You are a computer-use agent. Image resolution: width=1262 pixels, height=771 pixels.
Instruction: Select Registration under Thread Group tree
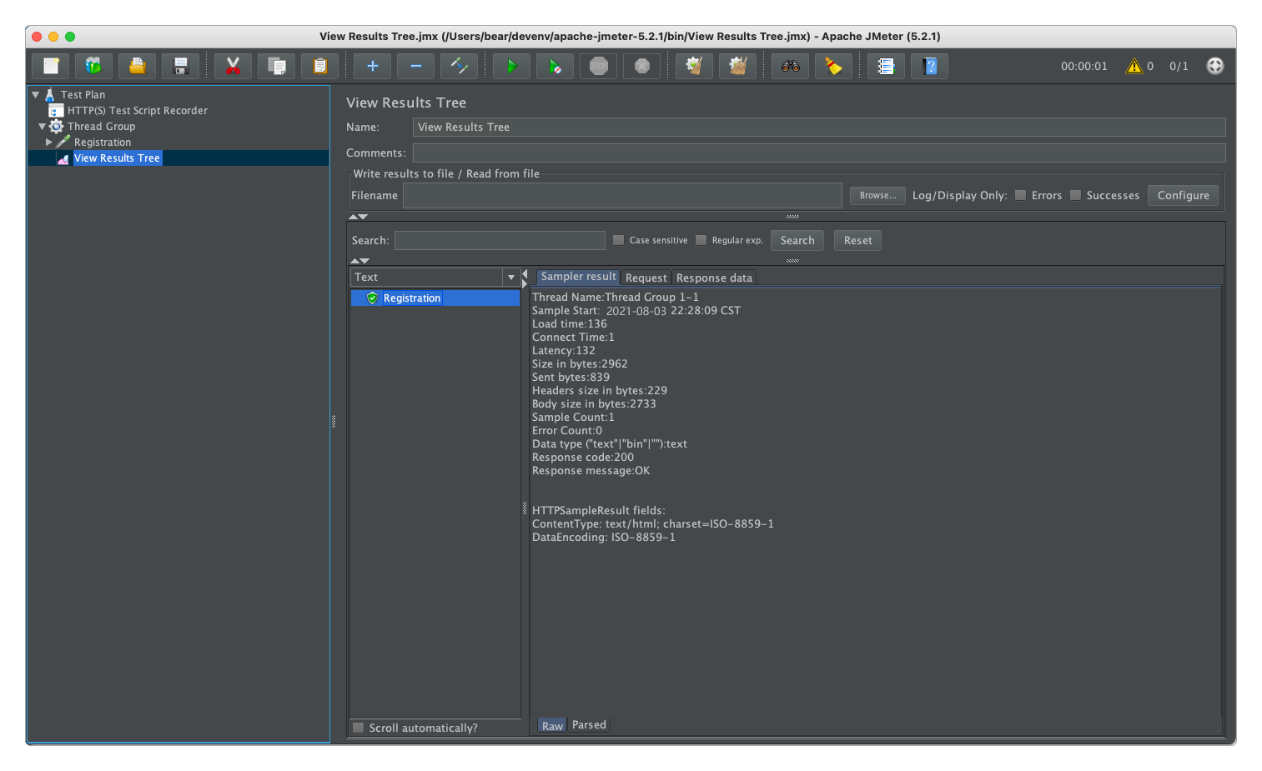[x=102, y=142]
